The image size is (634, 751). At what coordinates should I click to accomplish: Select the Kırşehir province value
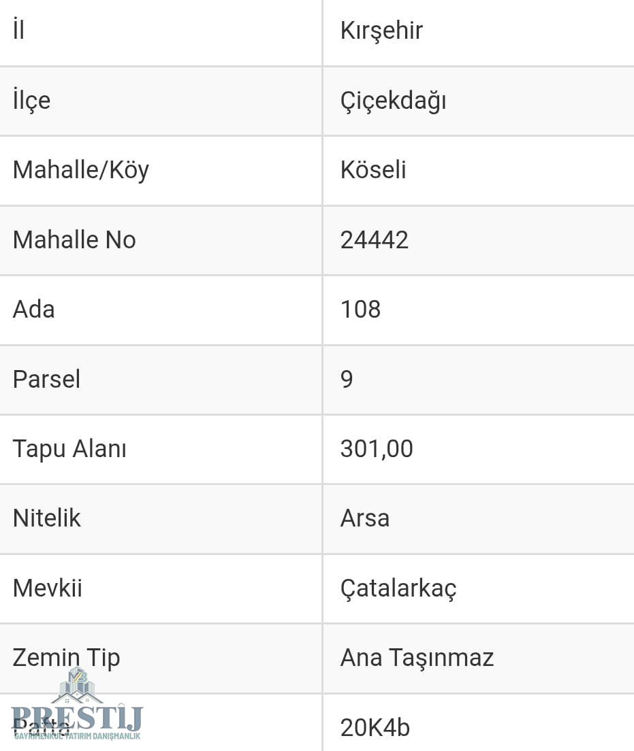pyautogui.click(x=381, y=31)
